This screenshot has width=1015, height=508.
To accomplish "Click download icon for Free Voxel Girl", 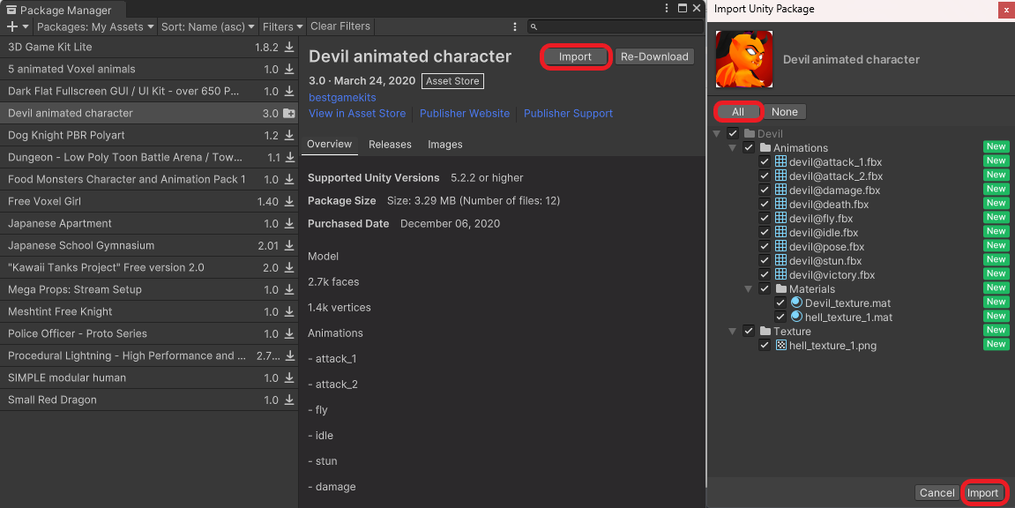I will pyautogui.click(x=289, y=201).
